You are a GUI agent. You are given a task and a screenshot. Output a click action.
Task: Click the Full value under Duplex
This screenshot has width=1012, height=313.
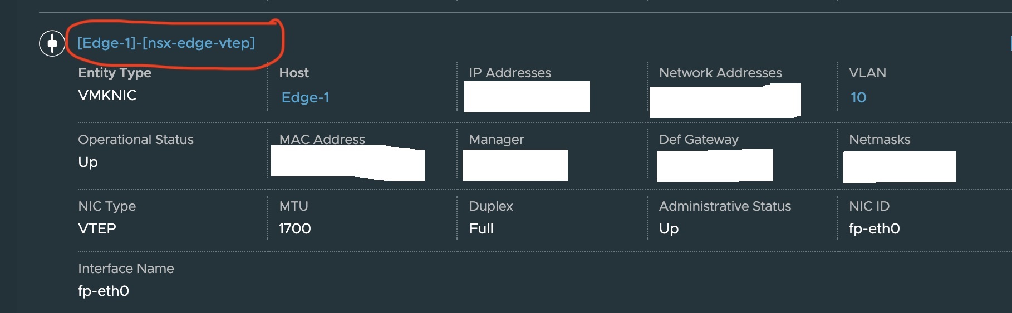point(482,228)
